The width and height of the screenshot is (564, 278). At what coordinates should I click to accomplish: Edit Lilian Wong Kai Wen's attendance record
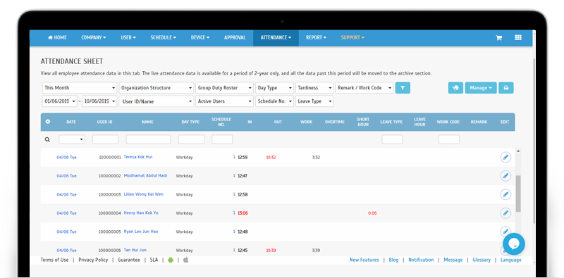point(505,194)
